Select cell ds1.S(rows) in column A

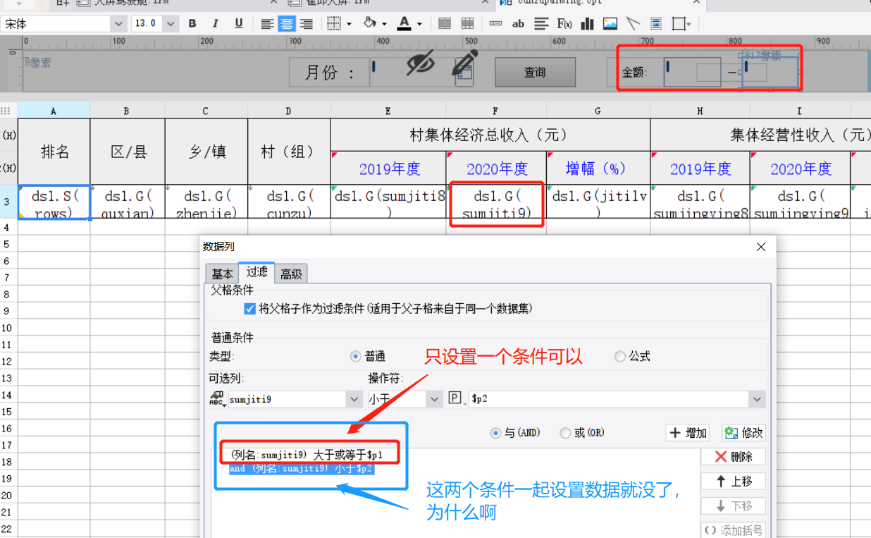(x=54, y=204)
